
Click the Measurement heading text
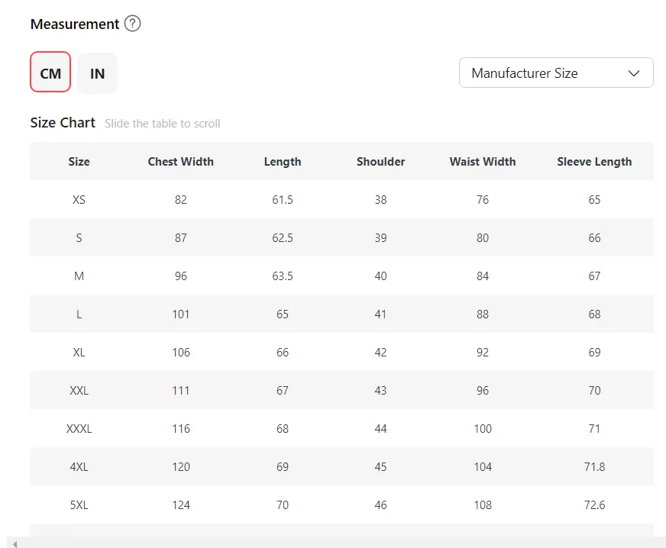pos(75,24)
